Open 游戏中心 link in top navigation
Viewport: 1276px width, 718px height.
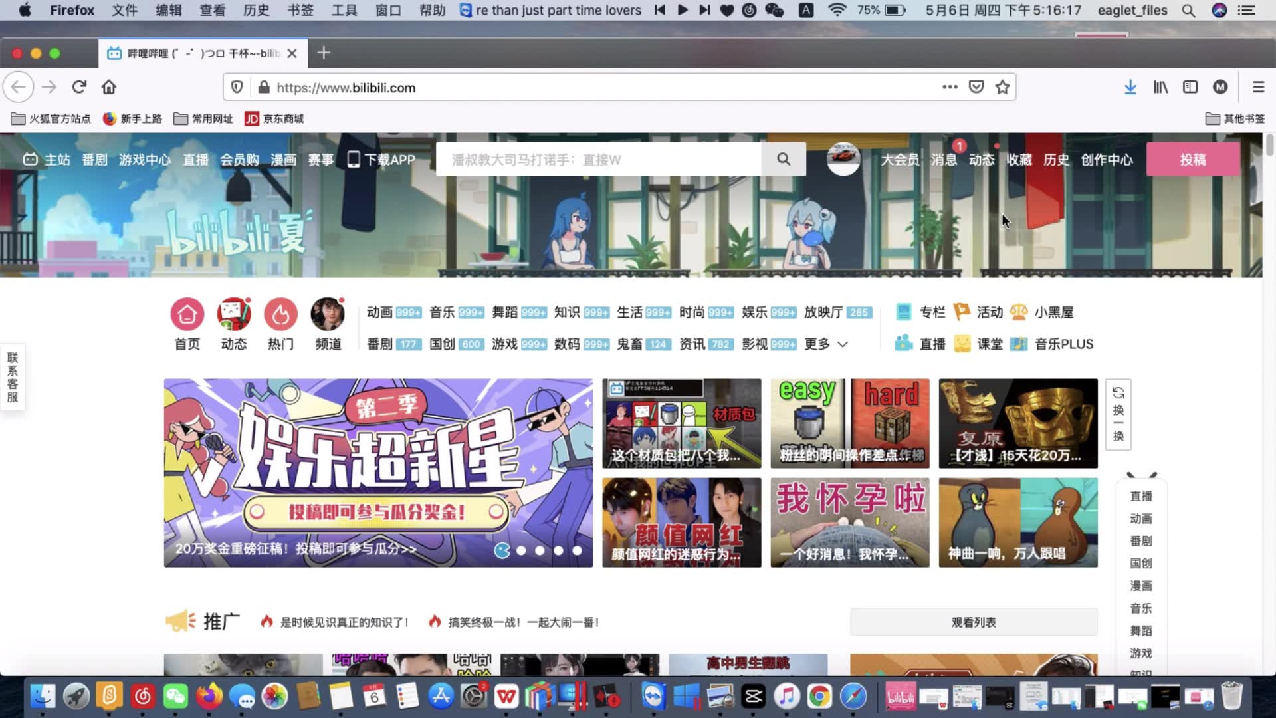[145, 160]
